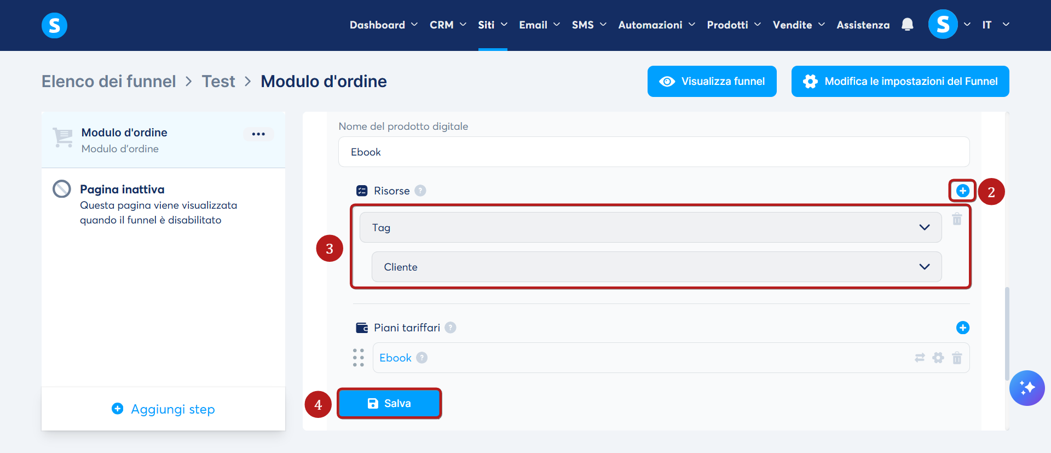Open the Cliente tag selection dropdown
The width and height of the screenshot is (1051, 453).
pyautogui.click(x=656, y=267)
